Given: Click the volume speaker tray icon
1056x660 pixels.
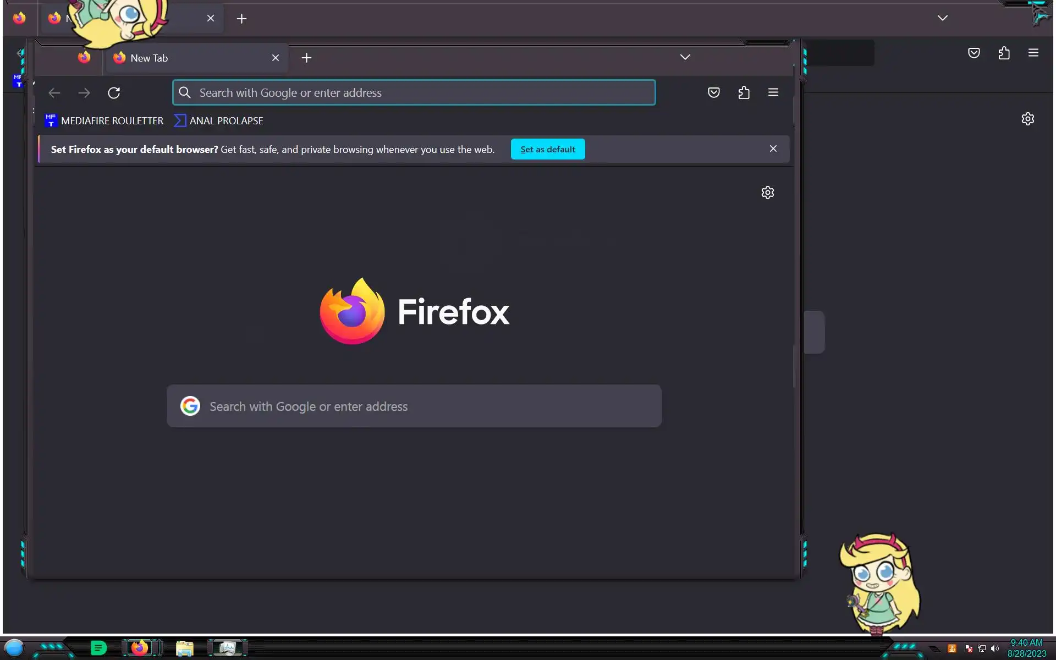Looking at the screenshot, I should coord(994,648).
